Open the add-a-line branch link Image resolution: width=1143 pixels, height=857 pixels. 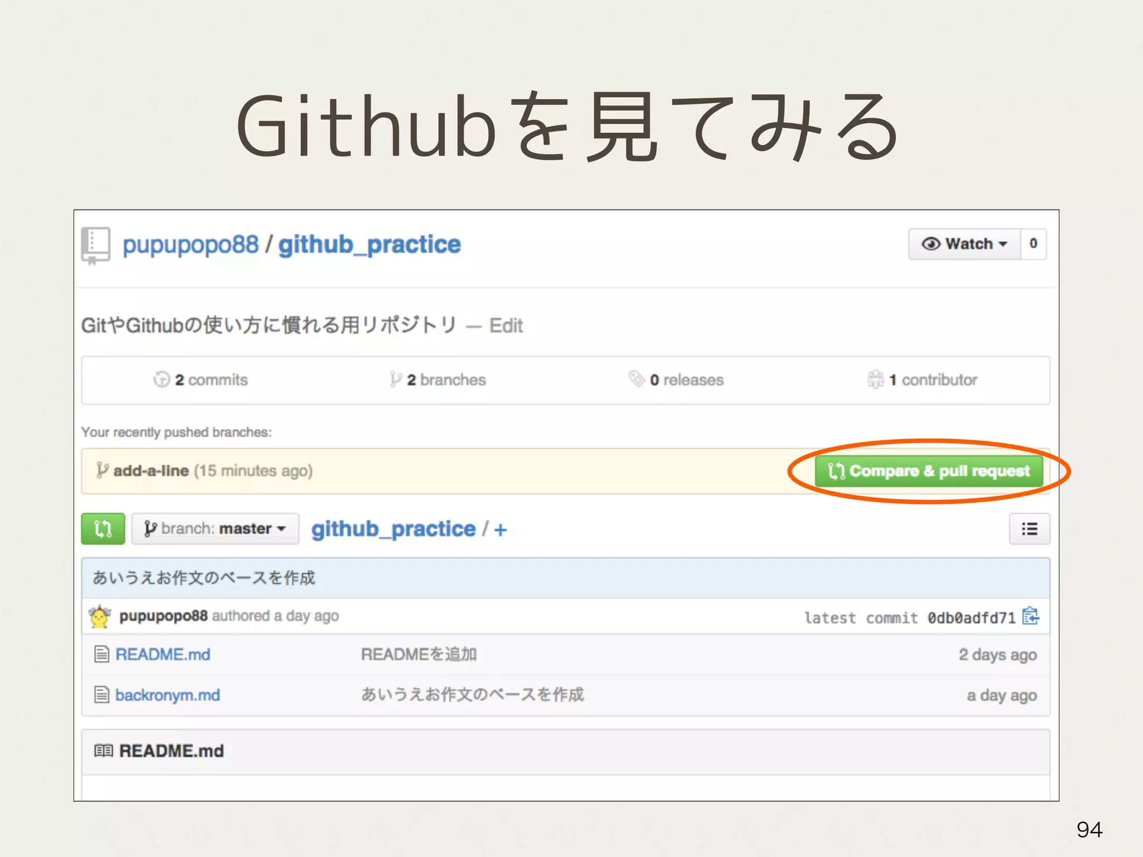tap(151, 471)
